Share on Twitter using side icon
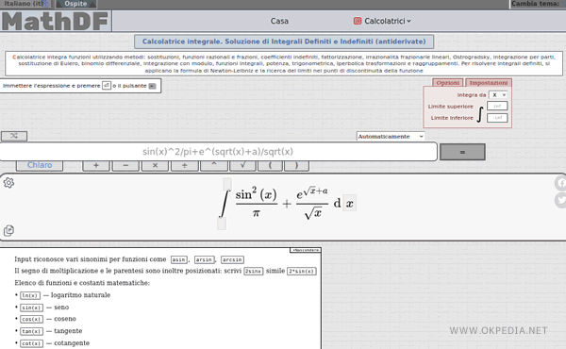566x349 pixels. point(560,200)
